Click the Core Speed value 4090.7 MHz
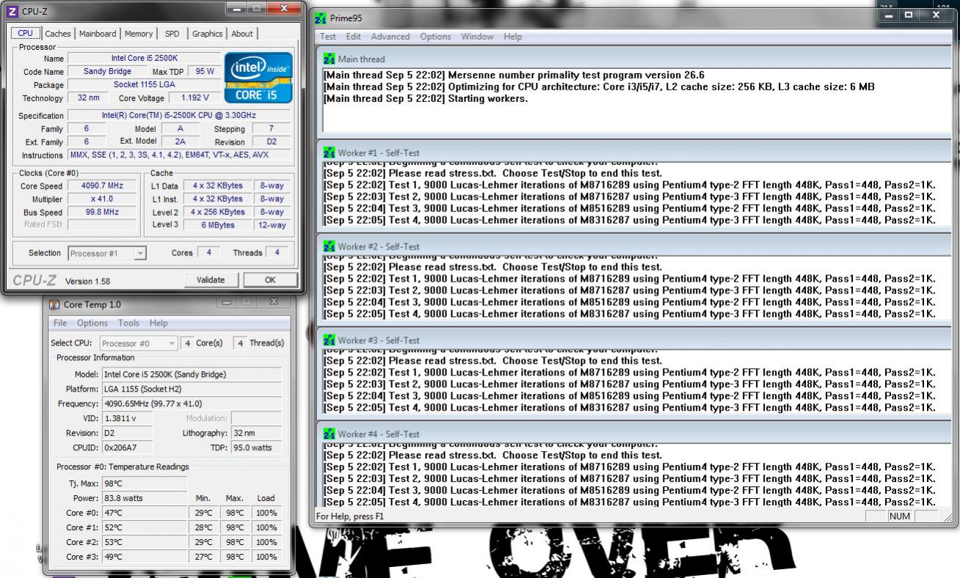 point(103,186)
